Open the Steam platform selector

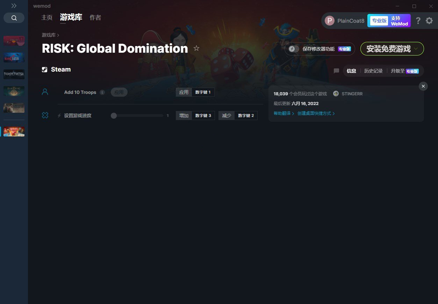[x=56, y=69]
